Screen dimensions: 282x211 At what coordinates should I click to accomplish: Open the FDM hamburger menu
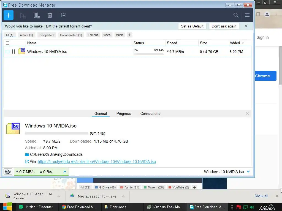pyautogui.click(x=247, y=15)
